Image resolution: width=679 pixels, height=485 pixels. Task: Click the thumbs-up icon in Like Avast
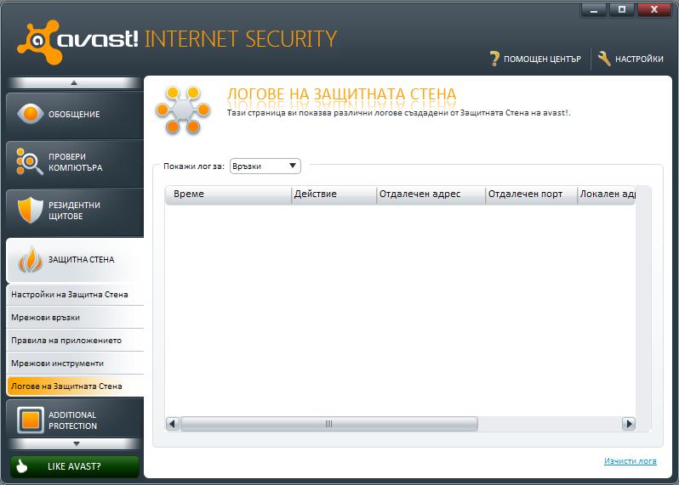(x=21, y=466)
